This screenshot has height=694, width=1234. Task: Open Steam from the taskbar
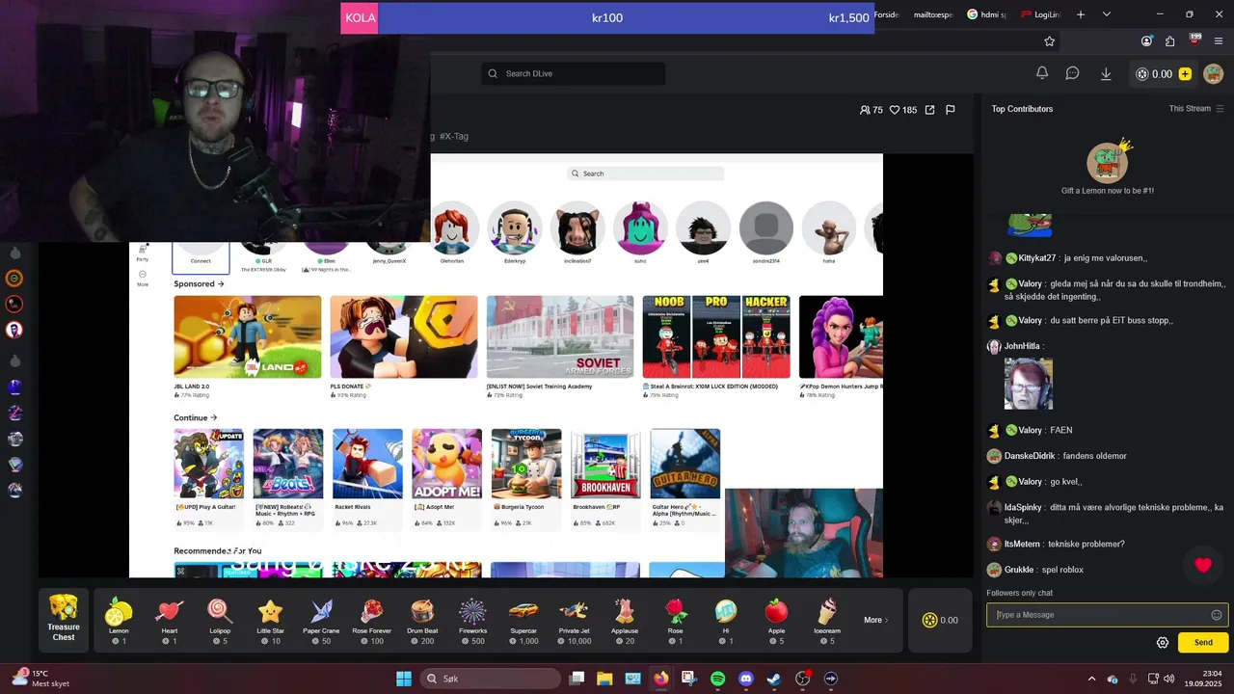pos(773,679)
